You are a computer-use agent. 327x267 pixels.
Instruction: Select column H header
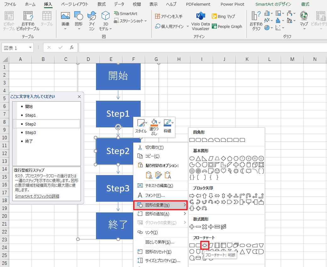point(179,59)
